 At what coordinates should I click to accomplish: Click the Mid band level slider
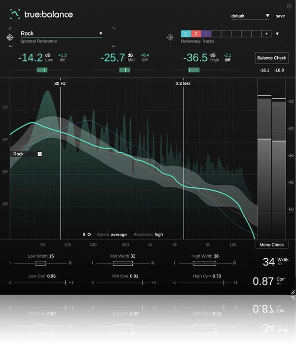click(124, 70)
